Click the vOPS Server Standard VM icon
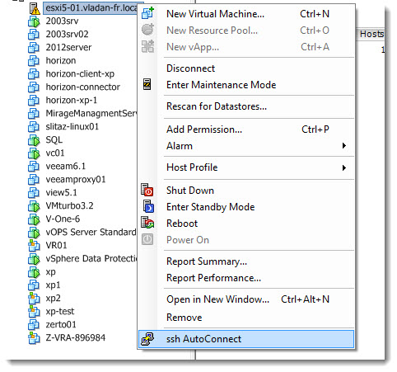This screenshot has height=372, width=397. (34, 233)
